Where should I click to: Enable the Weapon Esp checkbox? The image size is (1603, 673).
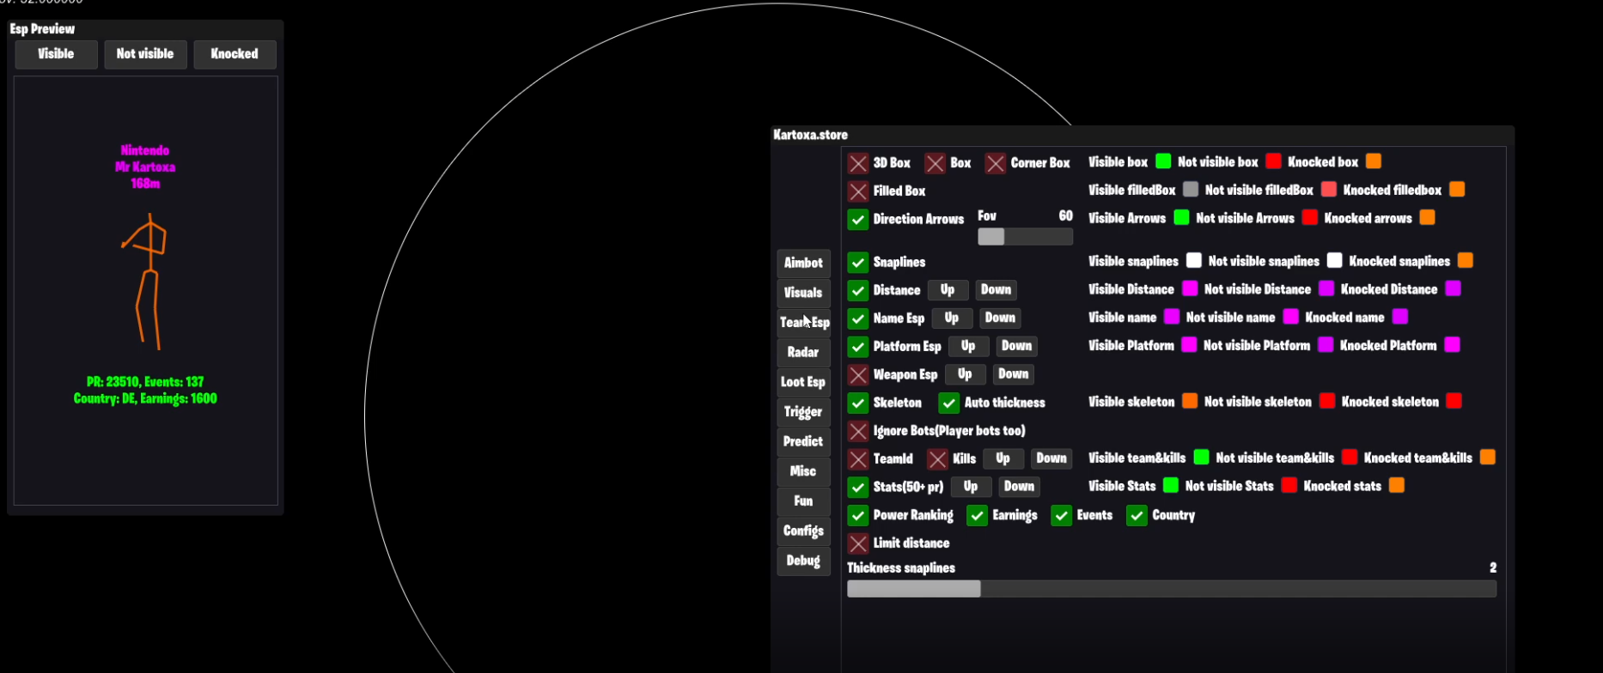coord(858,375)
